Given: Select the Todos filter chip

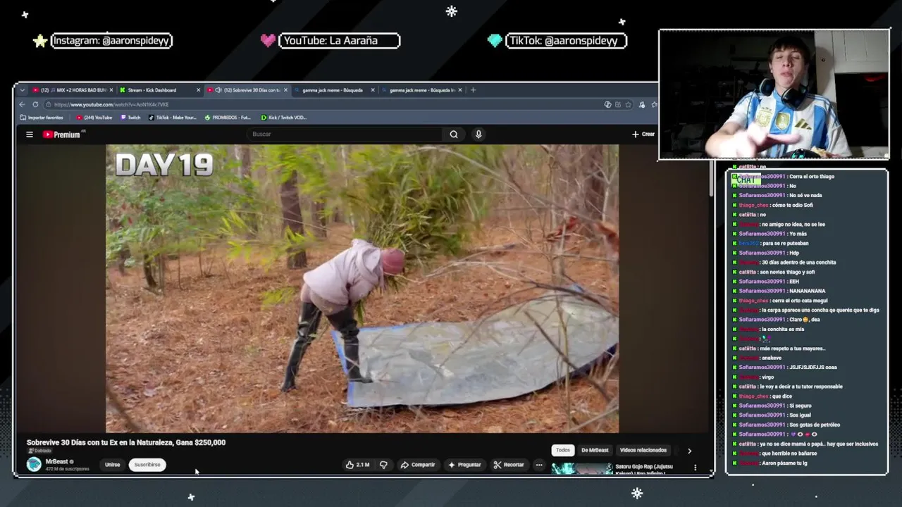Looking at the screenshot, I should point(563,450).
